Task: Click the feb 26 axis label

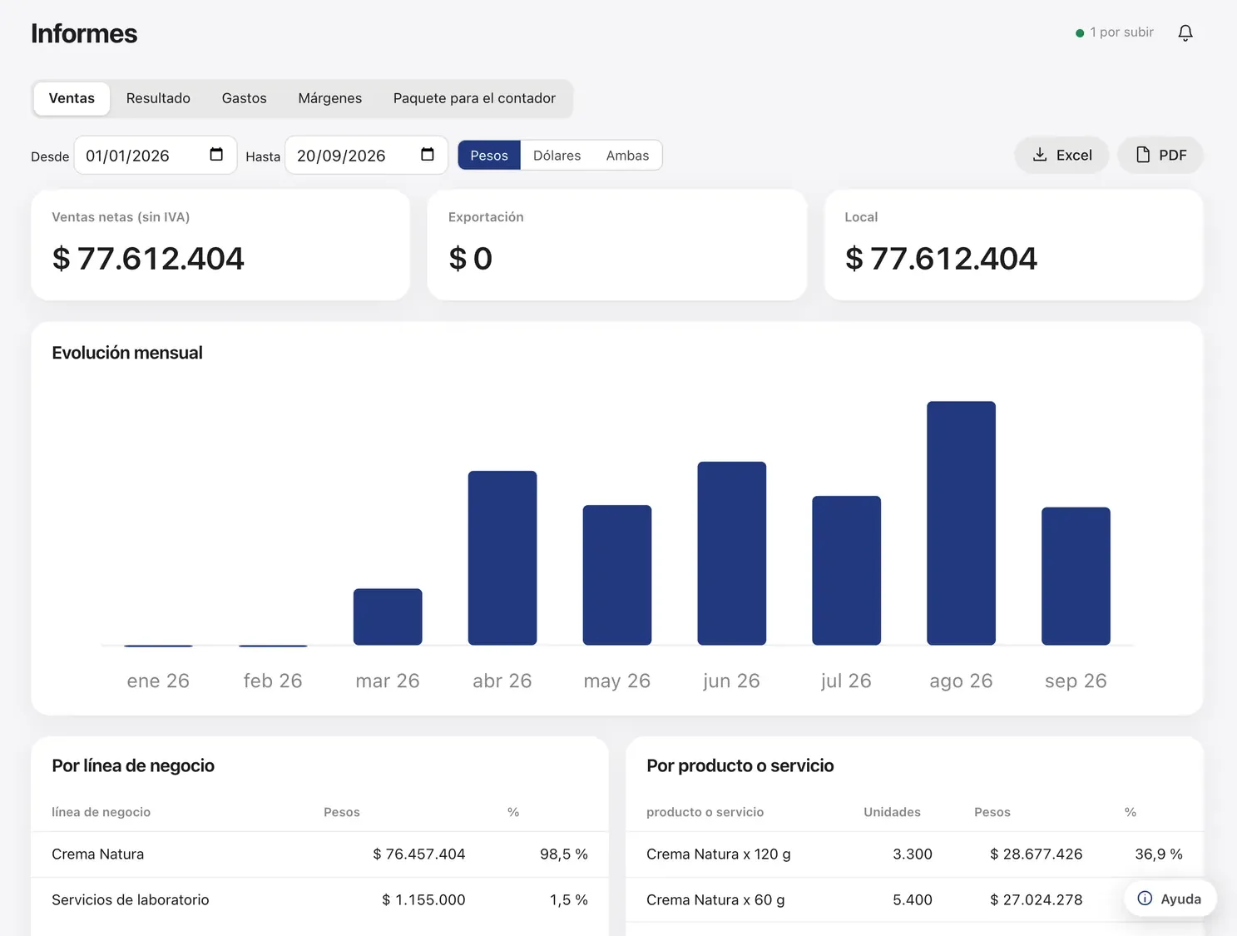Action: [x=273, y=681]
